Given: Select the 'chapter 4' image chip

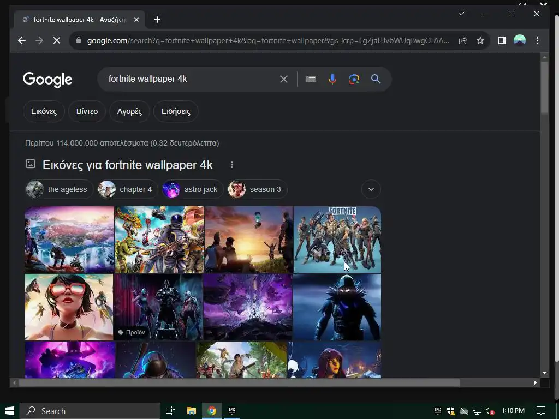Looking at the screenshot, I should (x=127, y=189).
